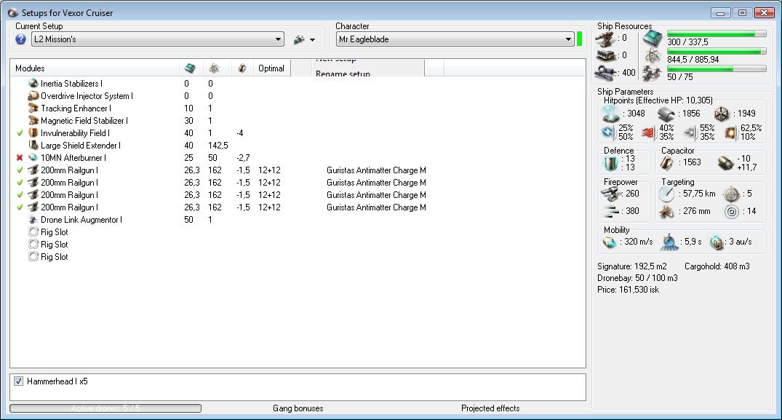
Task: Click the Optimal column header
Action: [x=271, y=68]
